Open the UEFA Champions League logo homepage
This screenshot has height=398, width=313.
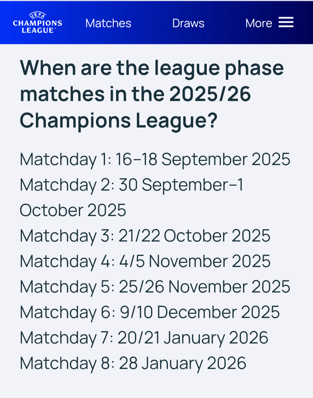point(37,23)
